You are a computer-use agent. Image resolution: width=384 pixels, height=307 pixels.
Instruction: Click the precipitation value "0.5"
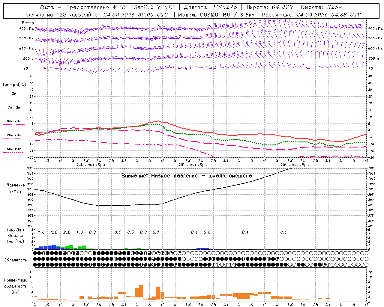[130, 232]
